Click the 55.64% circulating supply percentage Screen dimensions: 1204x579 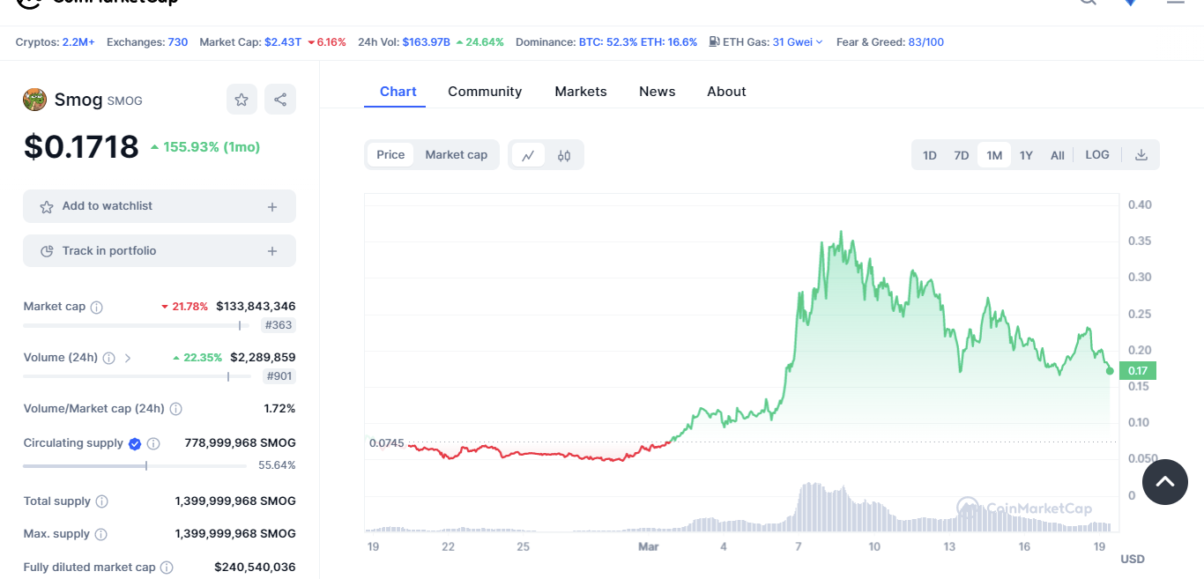click(277, 465)
